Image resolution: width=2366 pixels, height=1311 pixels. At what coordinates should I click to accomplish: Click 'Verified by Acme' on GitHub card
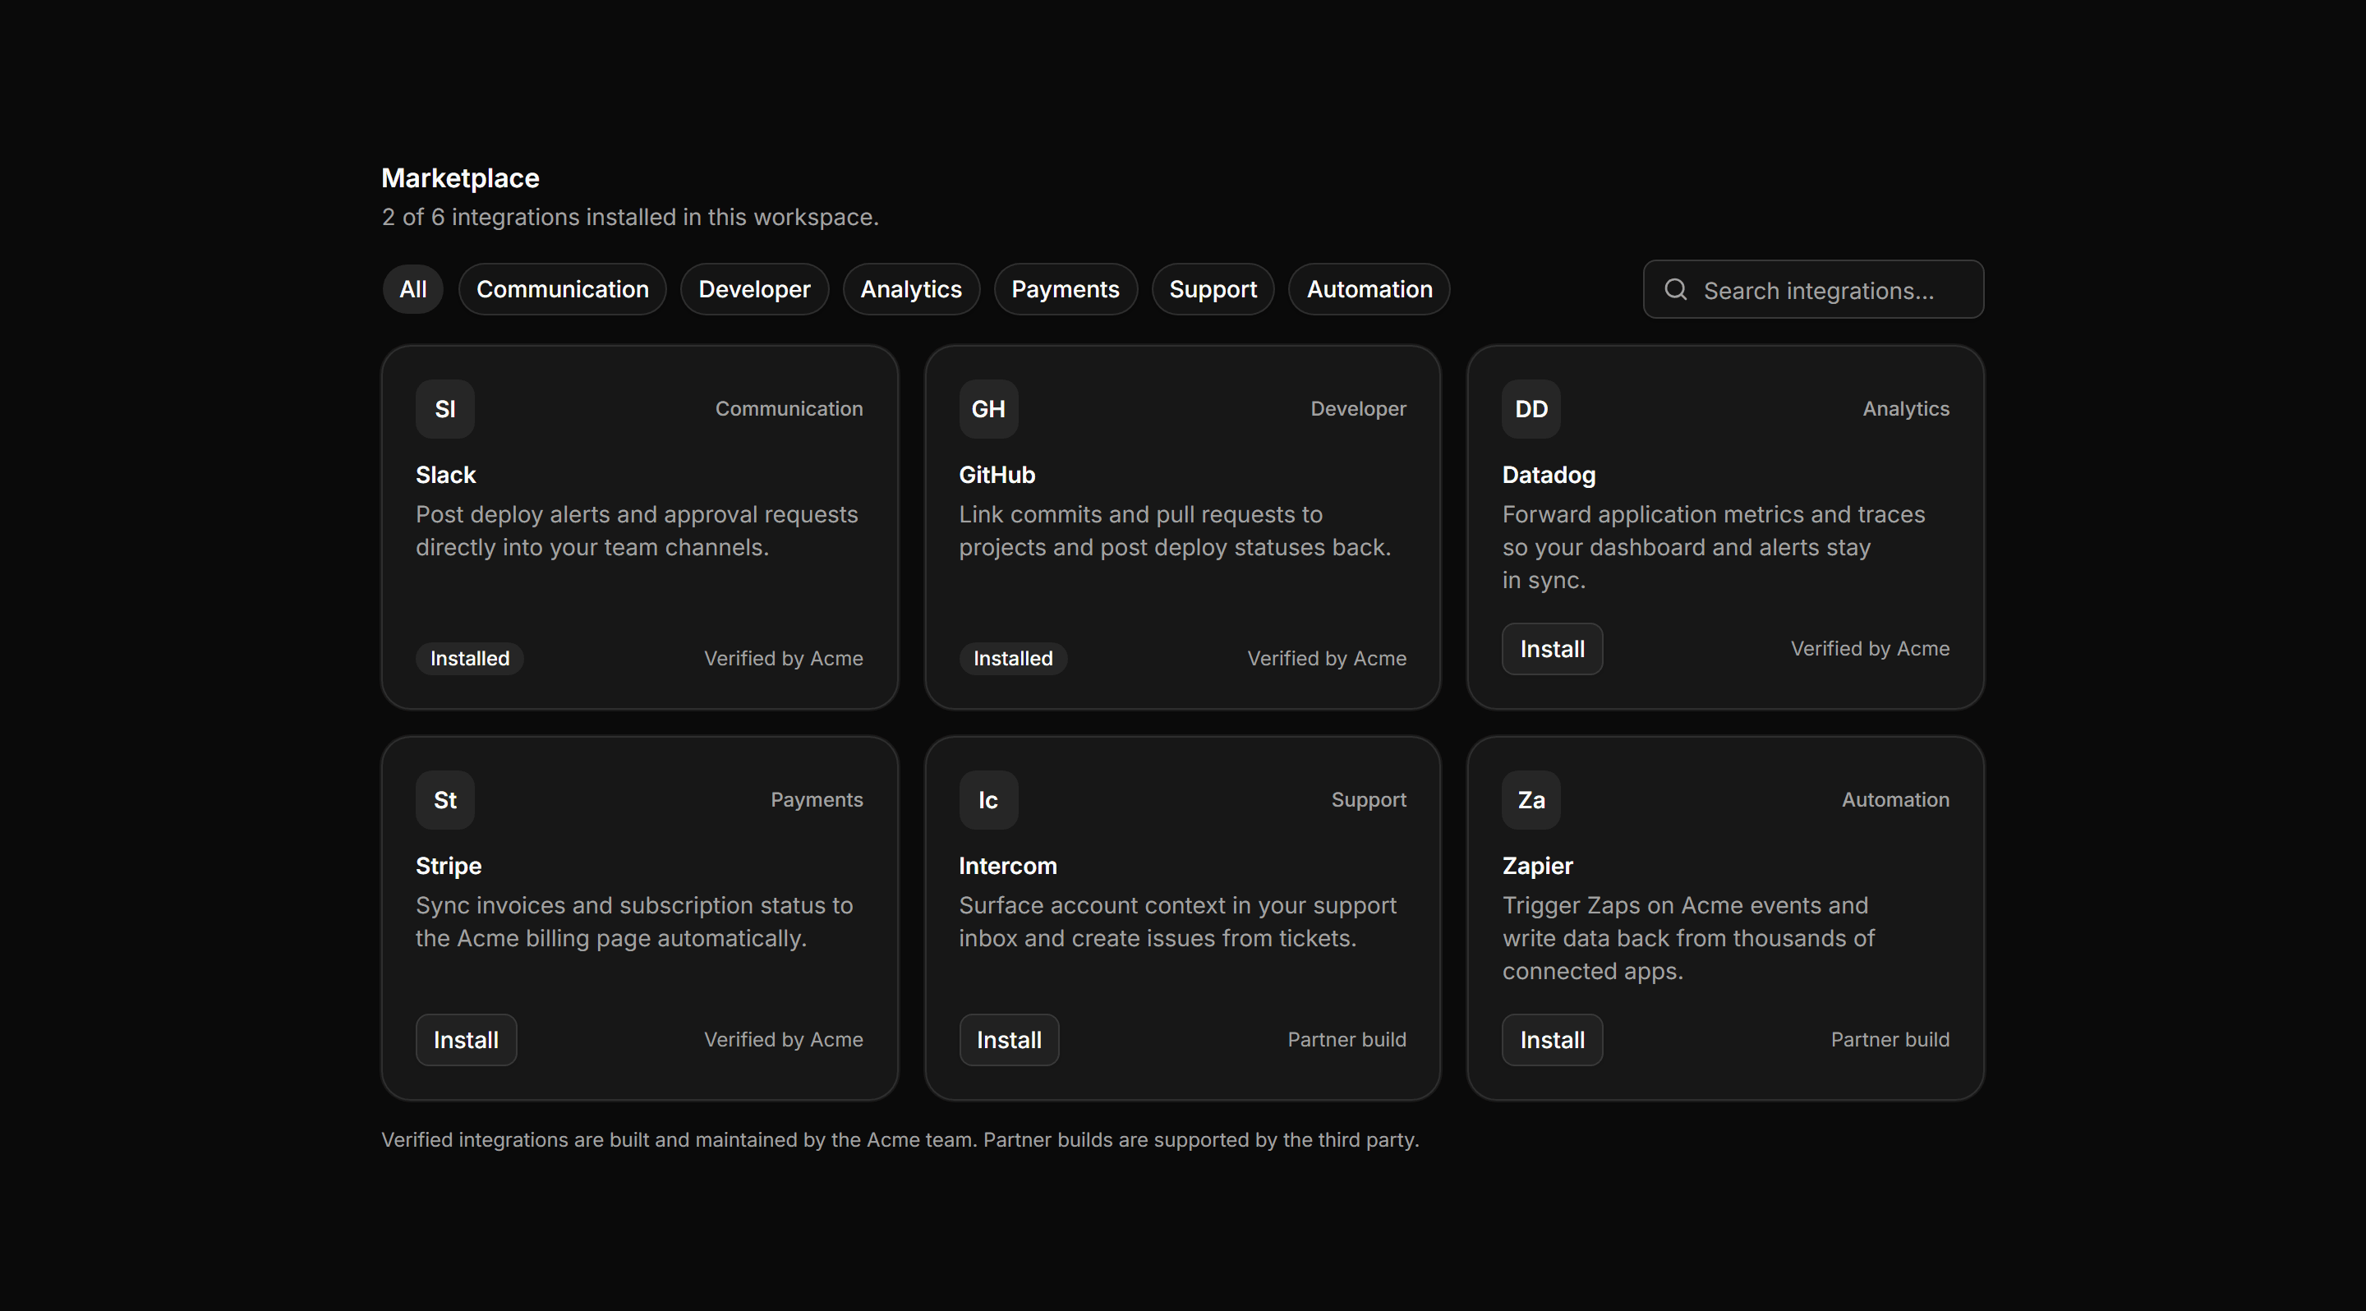tap(1326, 658)
